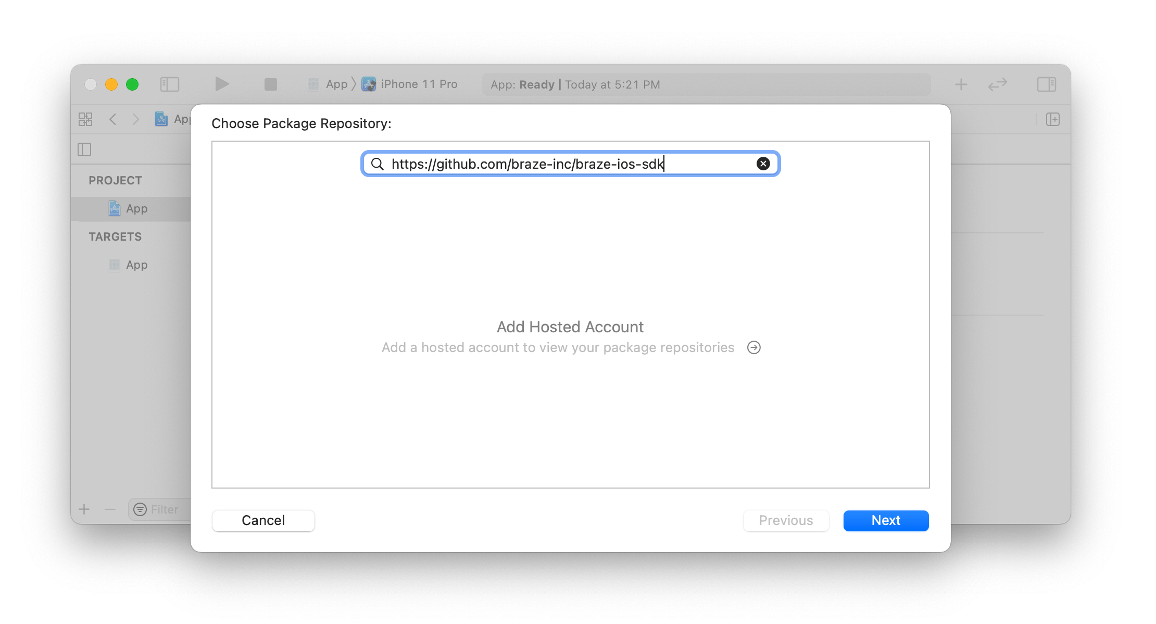Go forward with right chevron
The image size is (1156, 624).
click(x=135, y=119)
